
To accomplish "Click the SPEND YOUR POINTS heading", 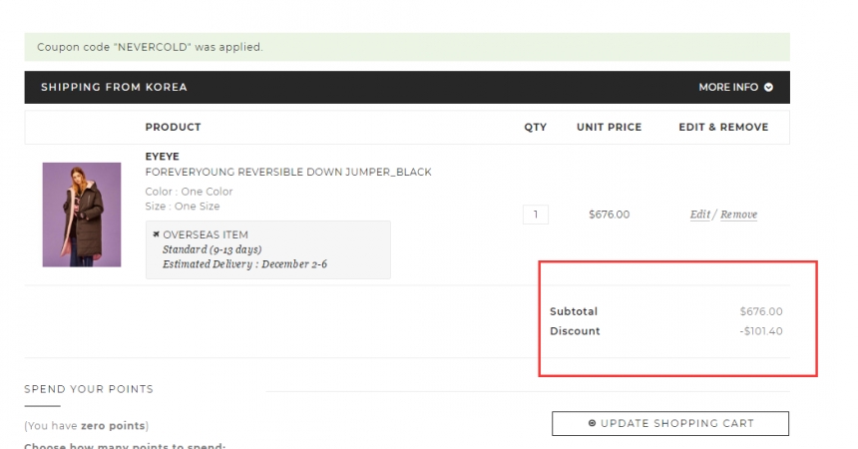I will (x=89, y=389).
